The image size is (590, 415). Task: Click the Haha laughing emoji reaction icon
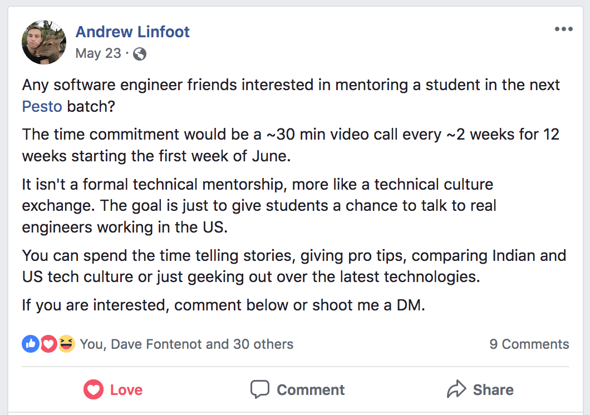[x=66, y=344]
